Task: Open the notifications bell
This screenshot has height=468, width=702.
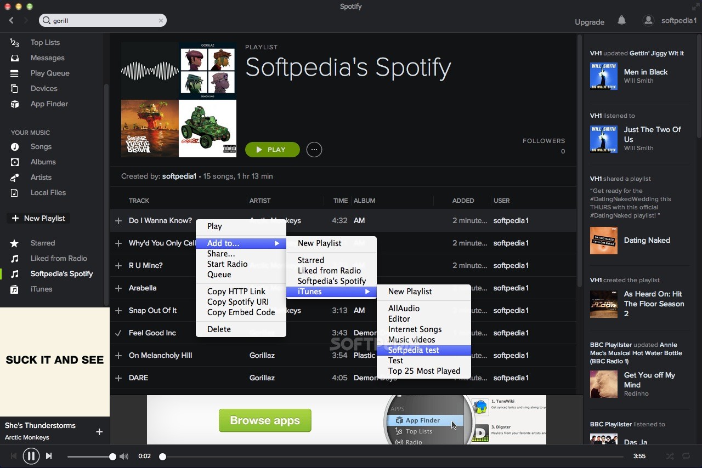Action: [x=621, y=20]
